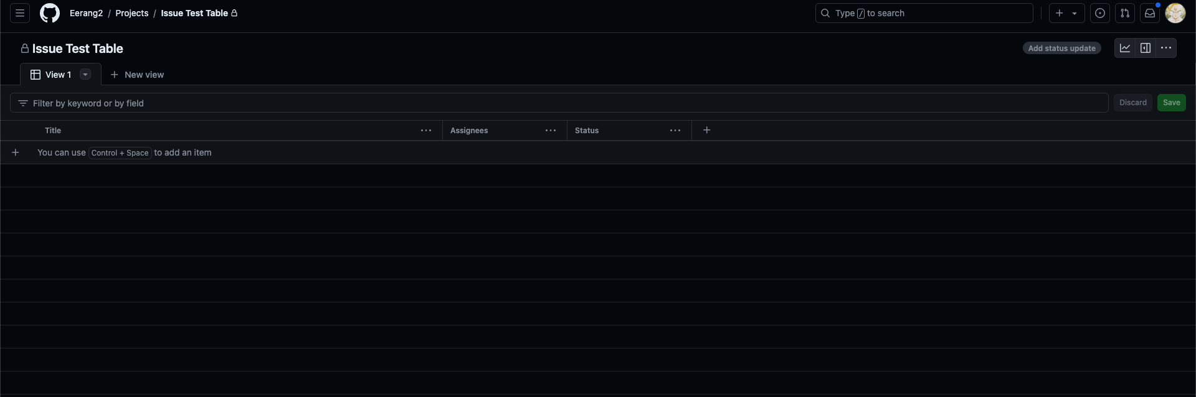Open project Insights chart icon

click(1125, 48)
